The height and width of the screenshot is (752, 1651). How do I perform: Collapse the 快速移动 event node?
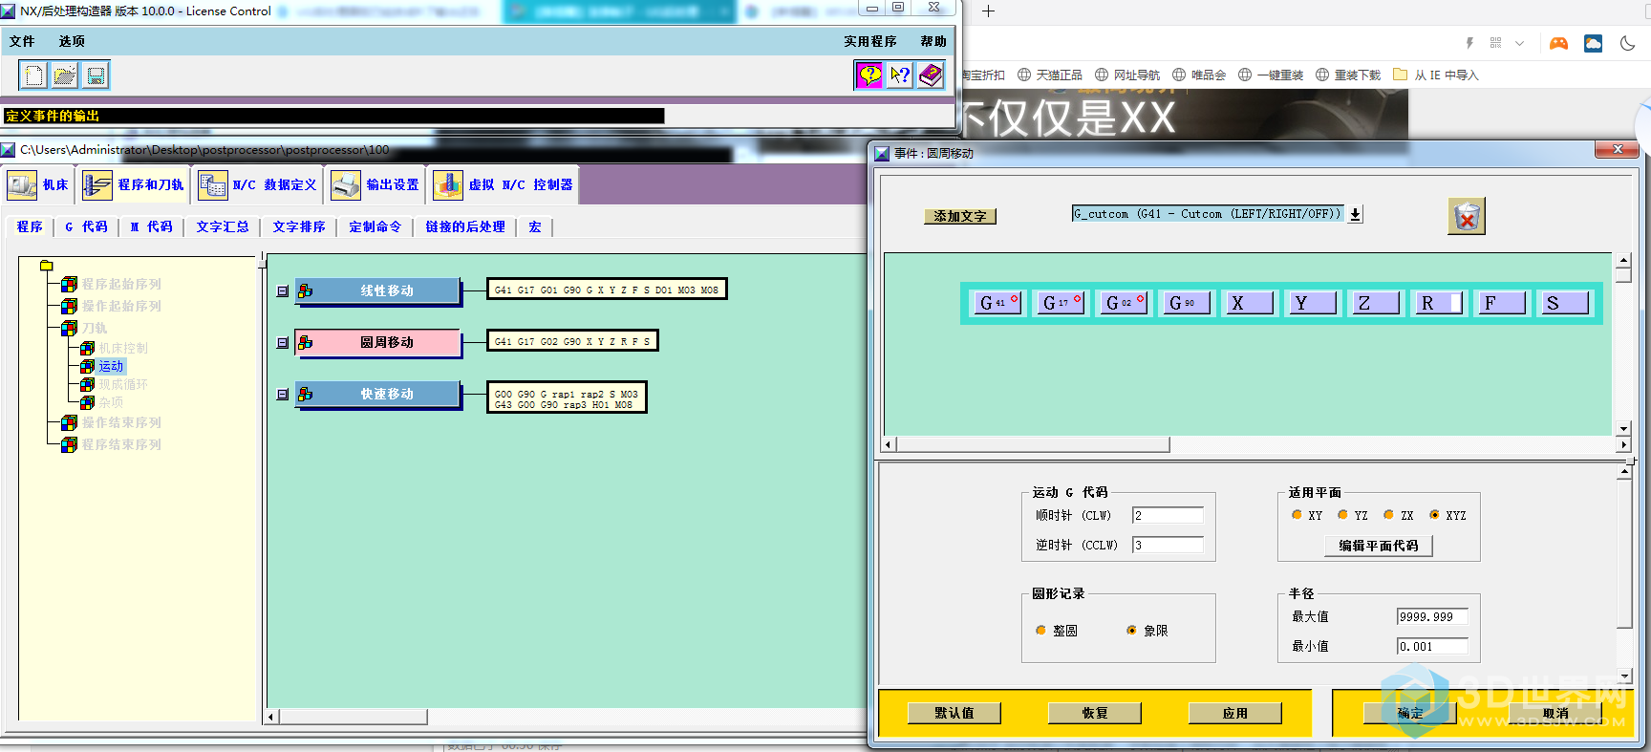[283, 395]
